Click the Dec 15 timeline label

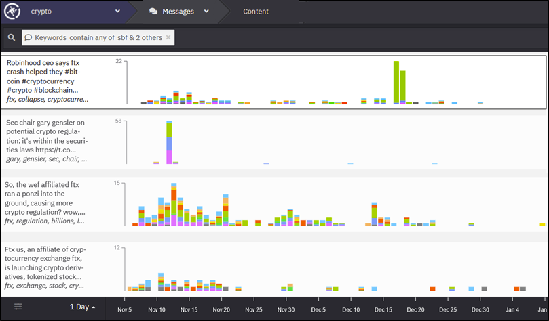383,309
